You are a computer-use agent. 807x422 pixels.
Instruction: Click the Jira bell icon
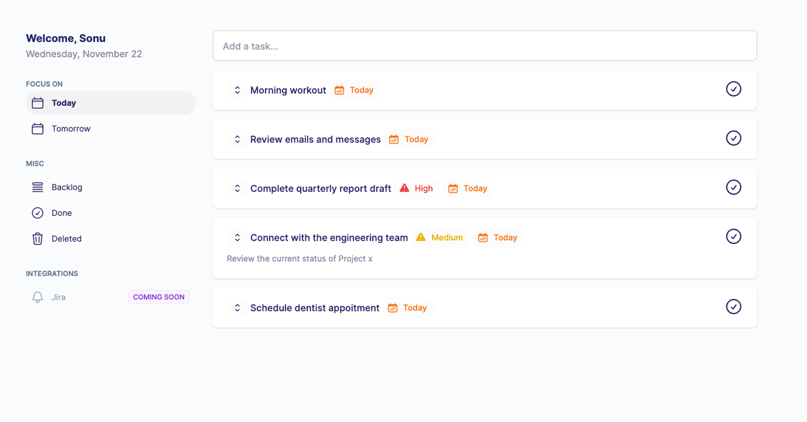pyautogui.click(x=38, y=297)
